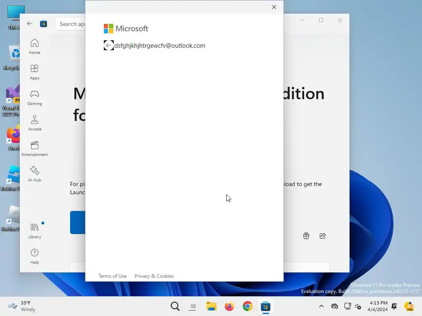Minimize the Microsoft Store window

(x=302, y=20)
